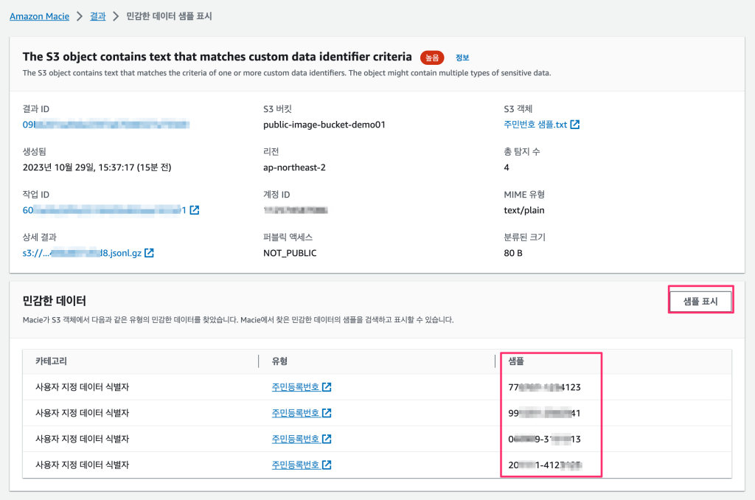Click the NOT_PUBLIC access value
Image resolution: width=755 pixels, height=500 pixels.
pos(290,254)
